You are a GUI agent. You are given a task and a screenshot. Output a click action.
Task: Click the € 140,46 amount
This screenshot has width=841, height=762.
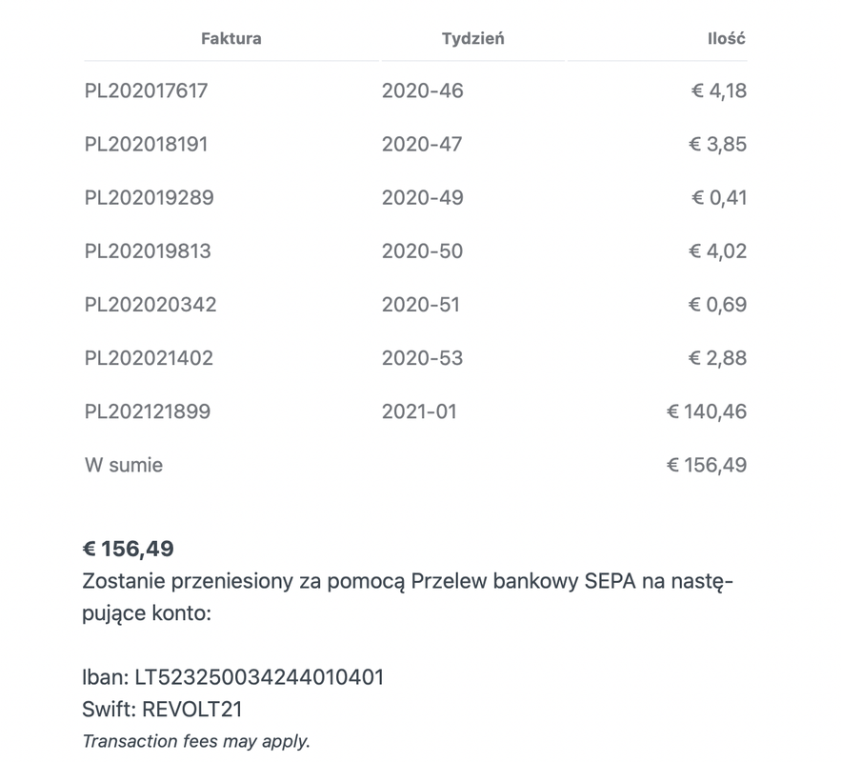[x=707, y=411]
